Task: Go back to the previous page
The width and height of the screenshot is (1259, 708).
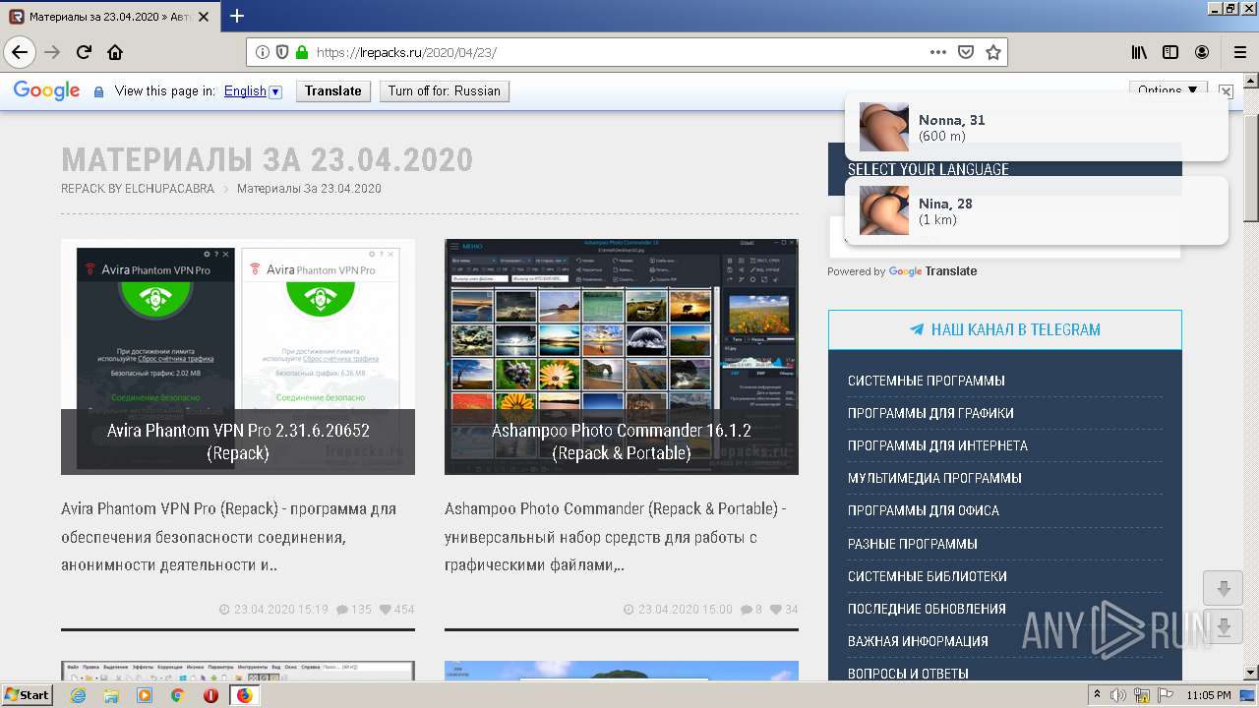Action: click(20, 52)
